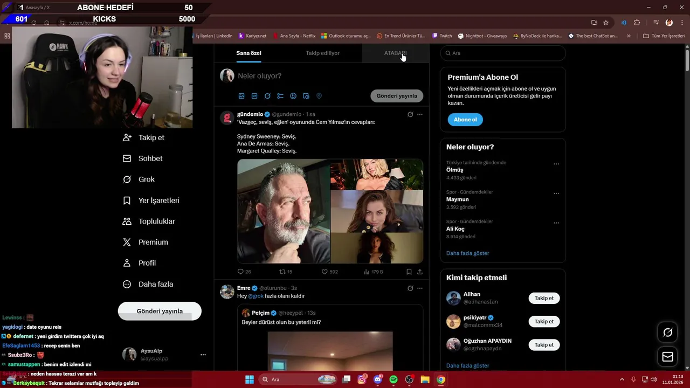690x388 pixels.
Task: Expand hidden bookmarks chevron
Action: pyautogui.click(x=629, y=36)
